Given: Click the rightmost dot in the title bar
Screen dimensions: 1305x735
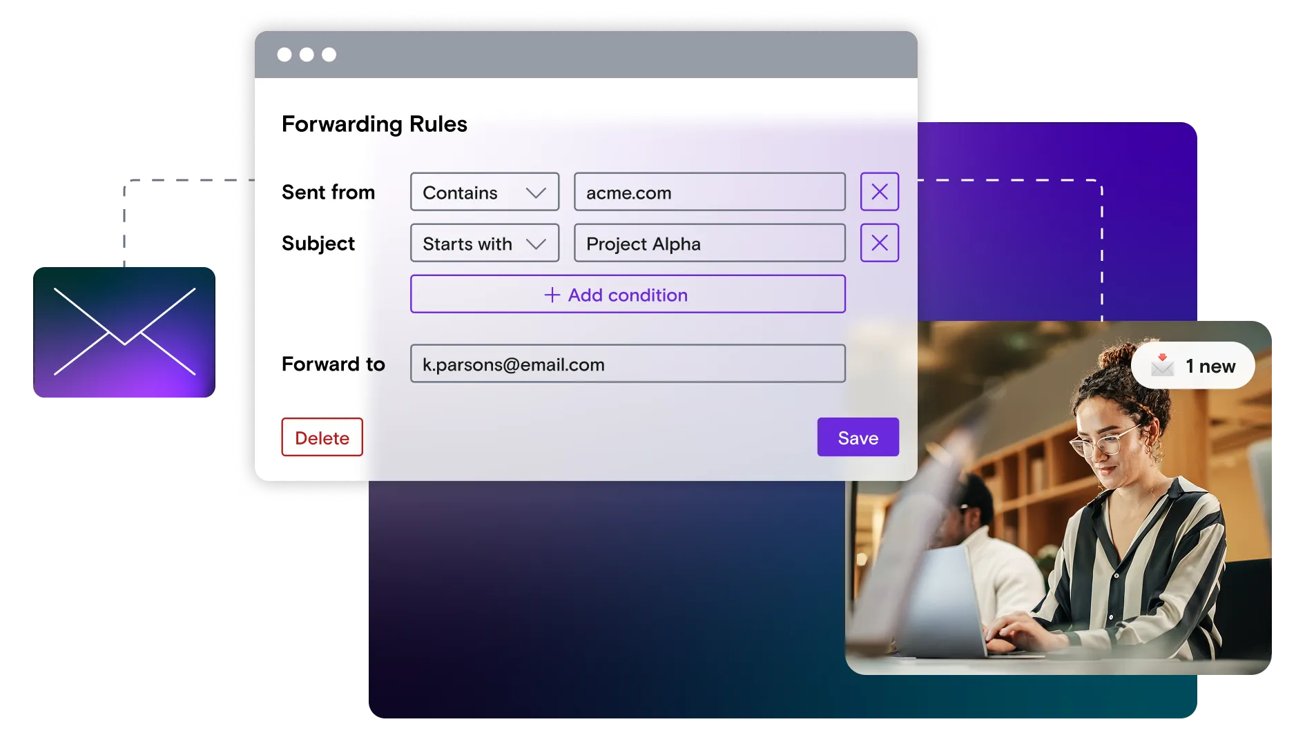Looking at the screenshot, I should pos(329,54).
